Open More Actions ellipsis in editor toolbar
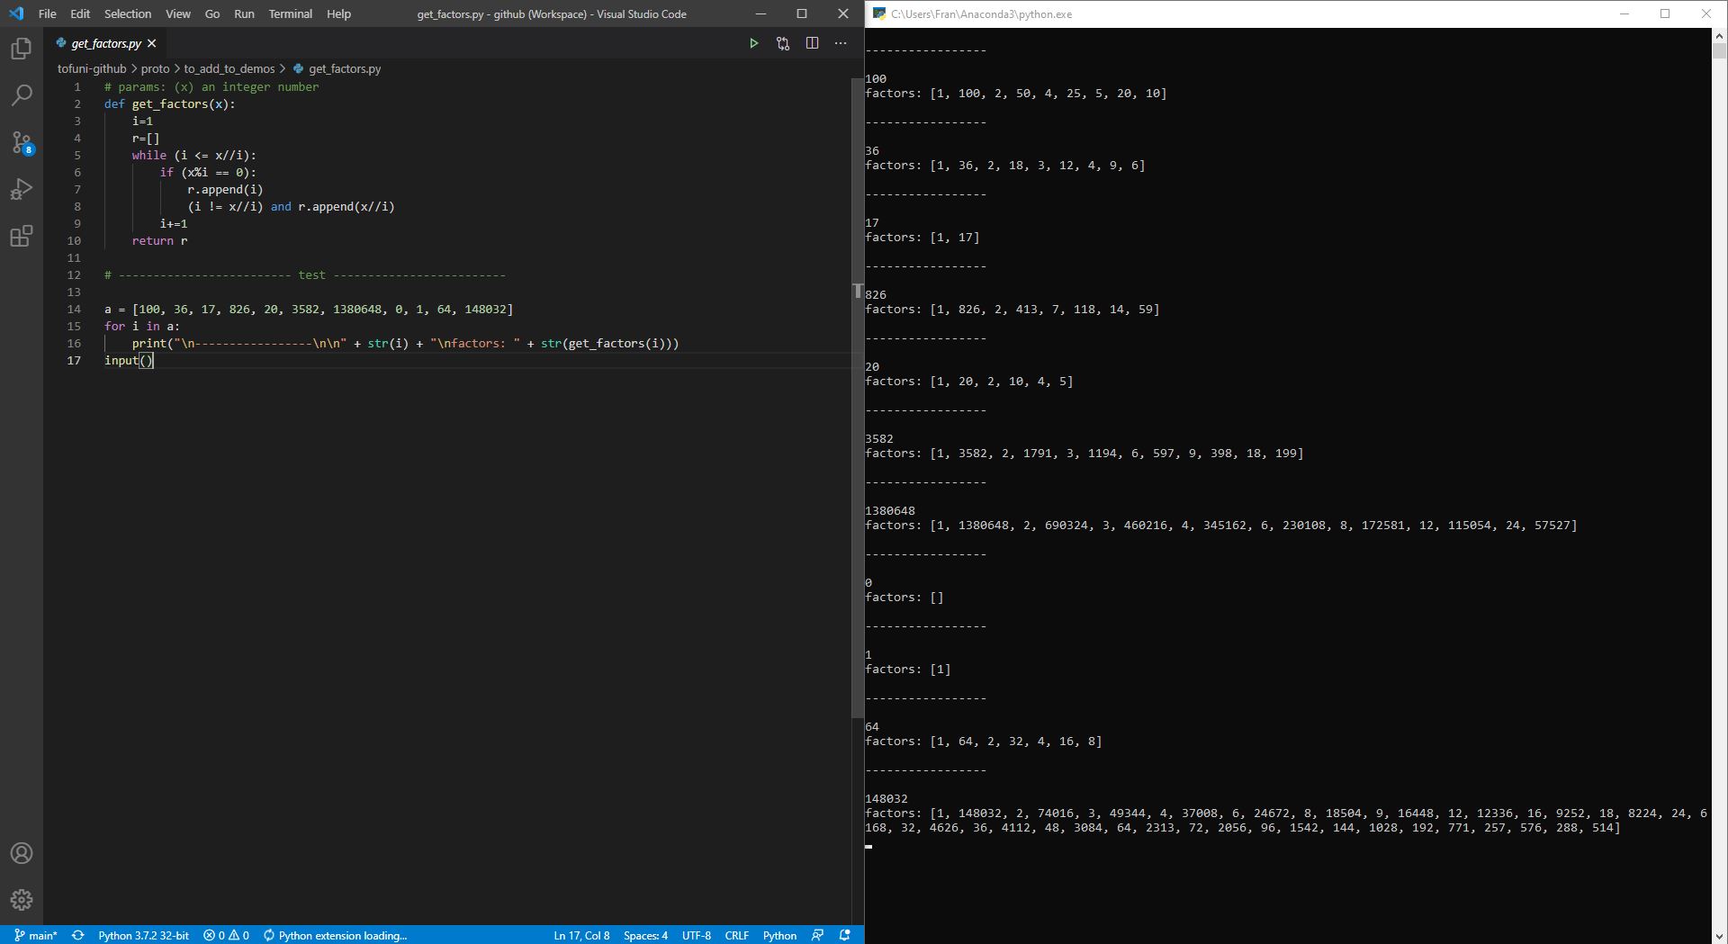1728x944 pixels. coord(841,43)
